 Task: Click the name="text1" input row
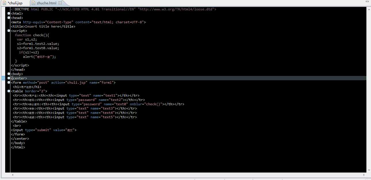click(x=76, y=95)
